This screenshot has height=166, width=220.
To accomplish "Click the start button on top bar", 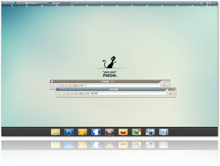I will pos(6,3).
